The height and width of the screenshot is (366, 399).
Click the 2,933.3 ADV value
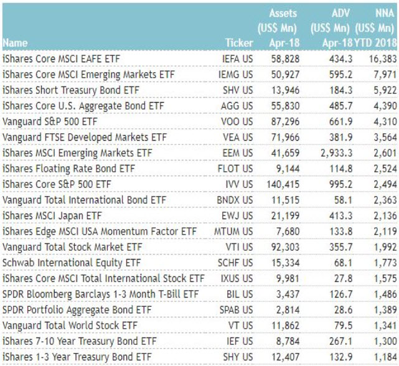pos(331,153)
